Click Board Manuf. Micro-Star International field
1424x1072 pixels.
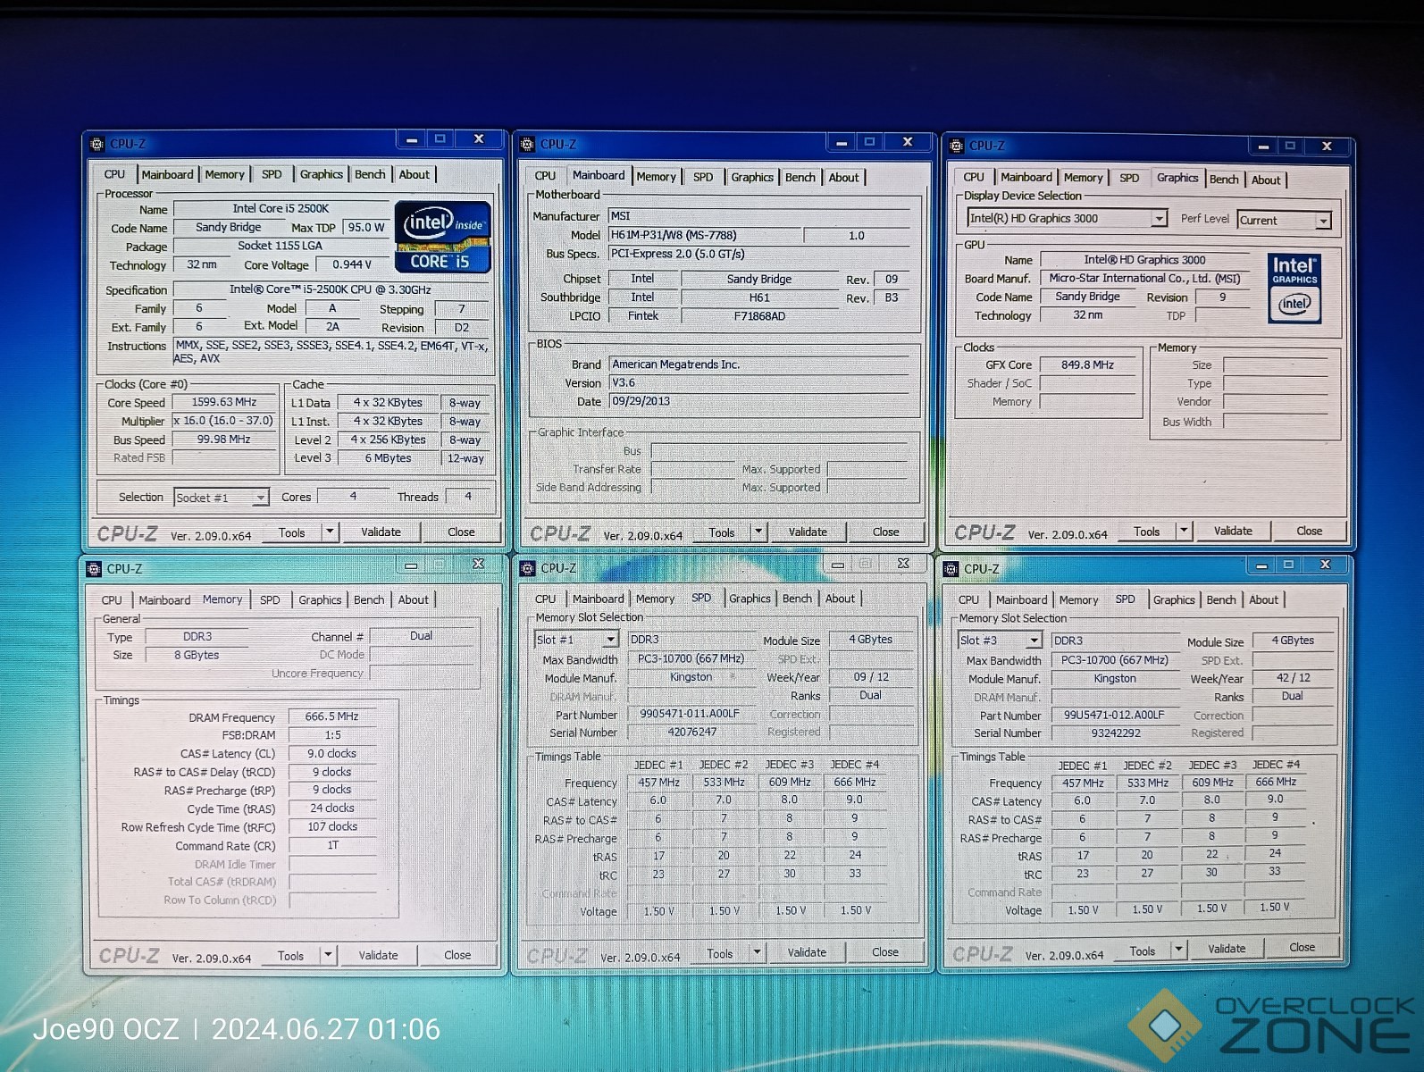(x=1143, y=278)
